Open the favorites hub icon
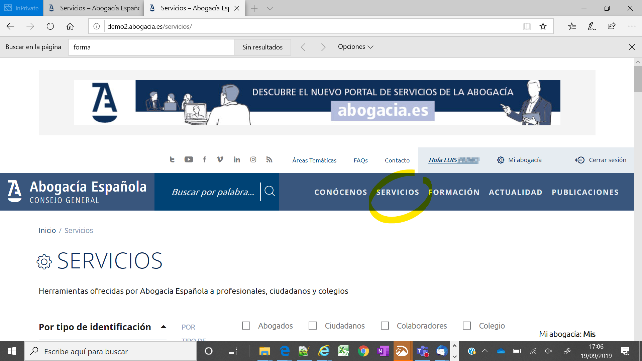 point(572,26)
